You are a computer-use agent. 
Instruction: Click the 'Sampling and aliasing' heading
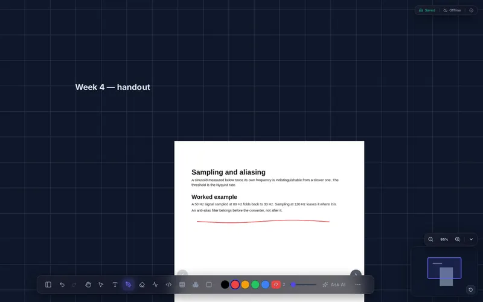click(x=228, y=172)
